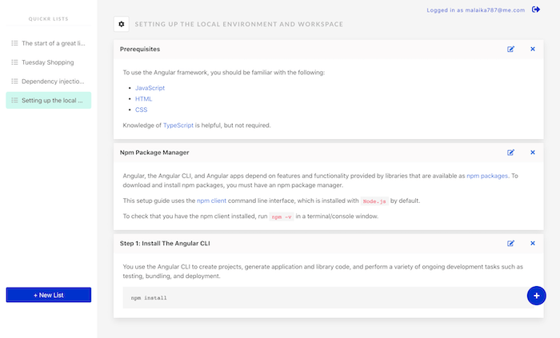Create a list with New List button
The image size is (560, 338).
[49, 296]
